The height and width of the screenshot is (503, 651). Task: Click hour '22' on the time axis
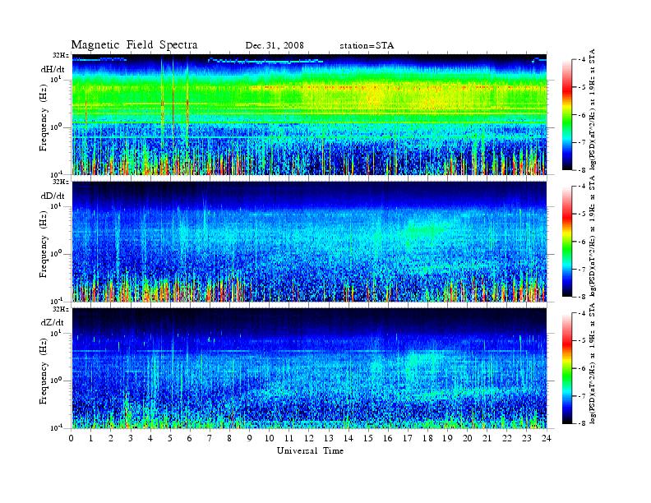pos(506,438)
